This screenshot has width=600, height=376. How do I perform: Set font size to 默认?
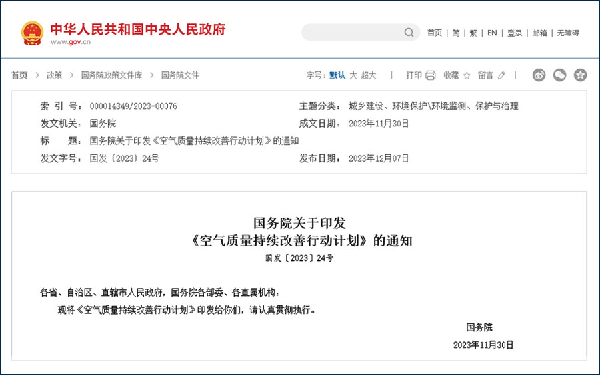337,75
